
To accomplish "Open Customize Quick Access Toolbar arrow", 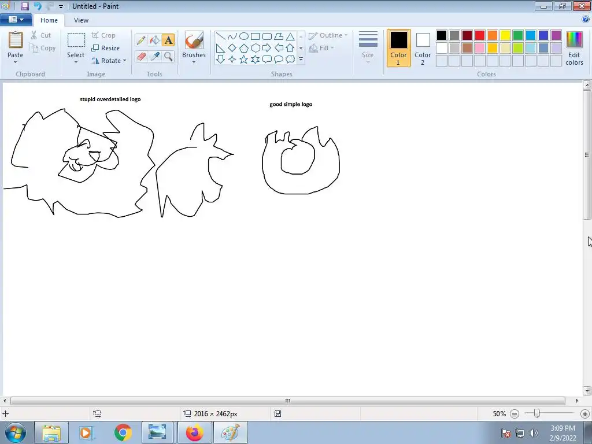I will tap(61, 6).
